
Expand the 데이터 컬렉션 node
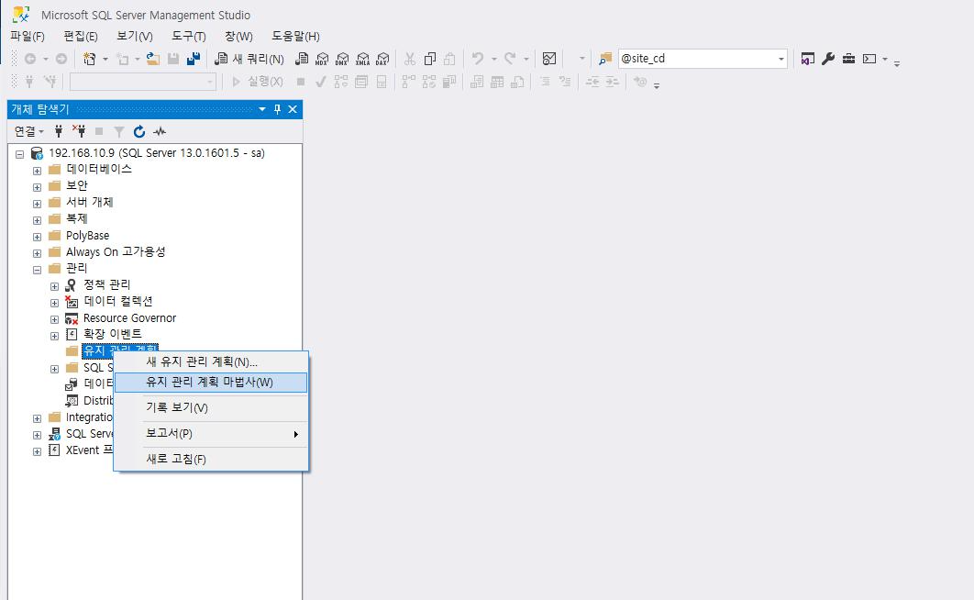(x=55, y=303)
